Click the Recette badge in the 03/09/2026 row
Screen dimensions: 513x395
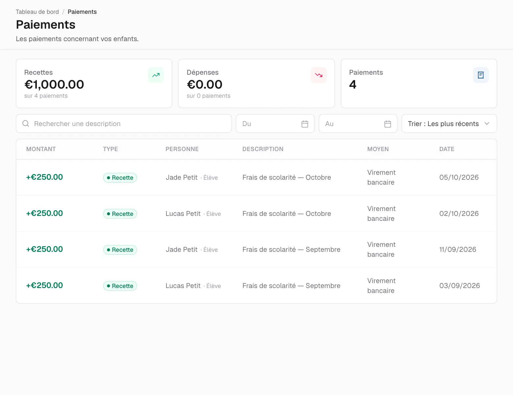[x=120, y=286]
